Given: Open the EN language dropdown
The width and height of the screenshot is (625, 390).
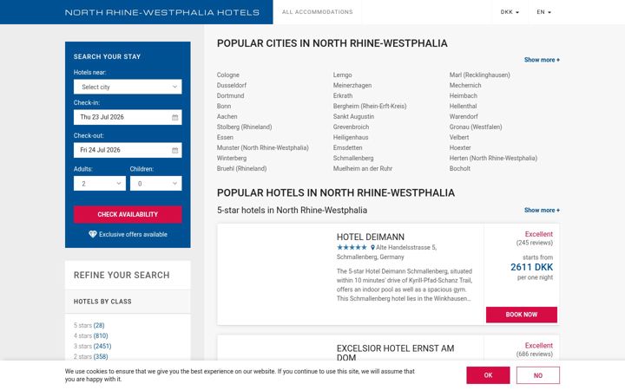Looking at the screenshot, I should point(543,12).
